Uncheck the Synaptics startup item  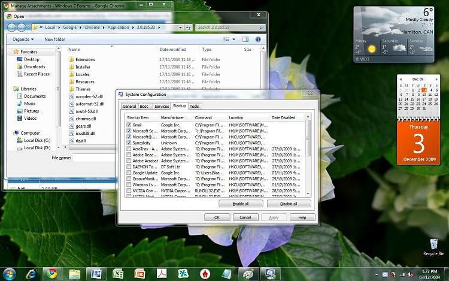click(x=129, y=143)
